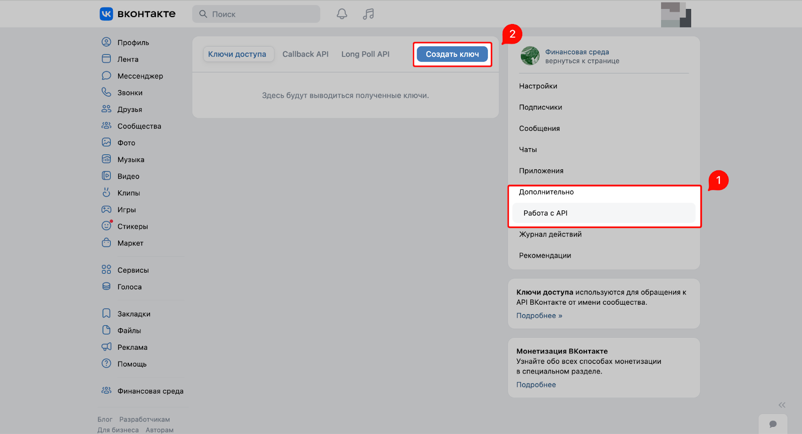802x434 pixels.
Task: Click the Реклама label in sidebar
Action: tap(132, 347)
